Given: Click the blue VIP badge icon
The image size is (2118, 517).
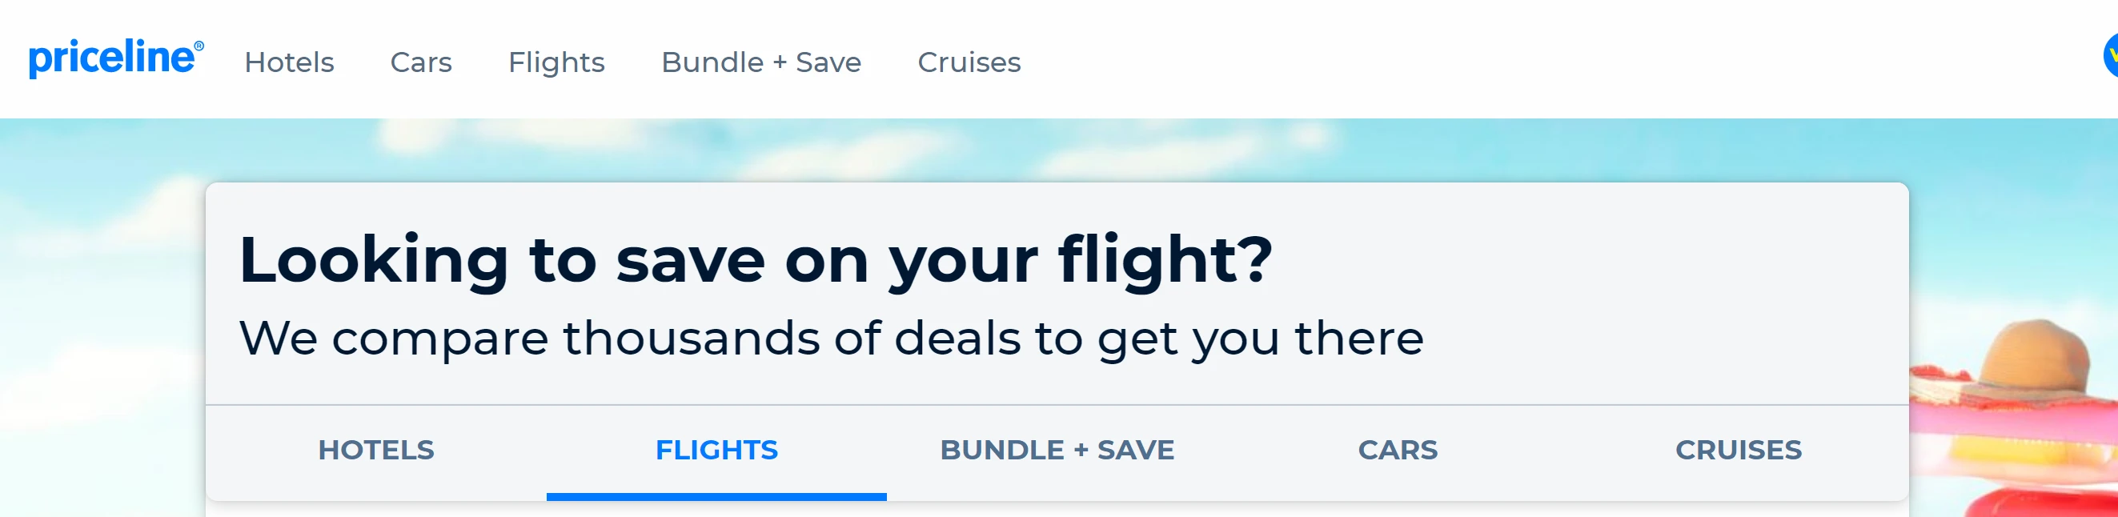Looking at the screenshot, I should click(2111, 56).
